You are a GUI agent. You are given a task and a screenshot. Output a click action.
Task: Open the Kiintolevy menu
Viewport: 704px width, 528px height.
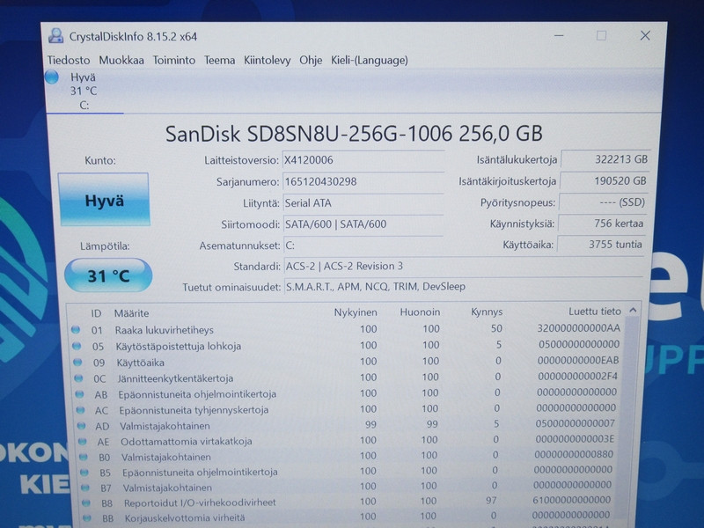(268, 60)
